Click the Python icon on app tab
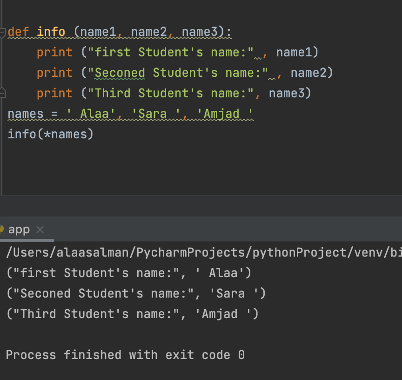The width and height of the screenshot is (402, 380). (2, 230)
